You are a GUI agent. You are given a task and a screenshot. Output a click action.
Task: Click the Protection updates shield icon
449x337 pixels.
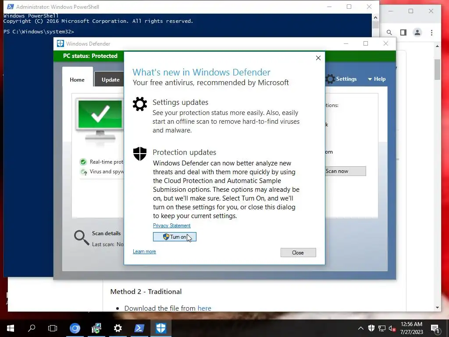pos(140,154)
